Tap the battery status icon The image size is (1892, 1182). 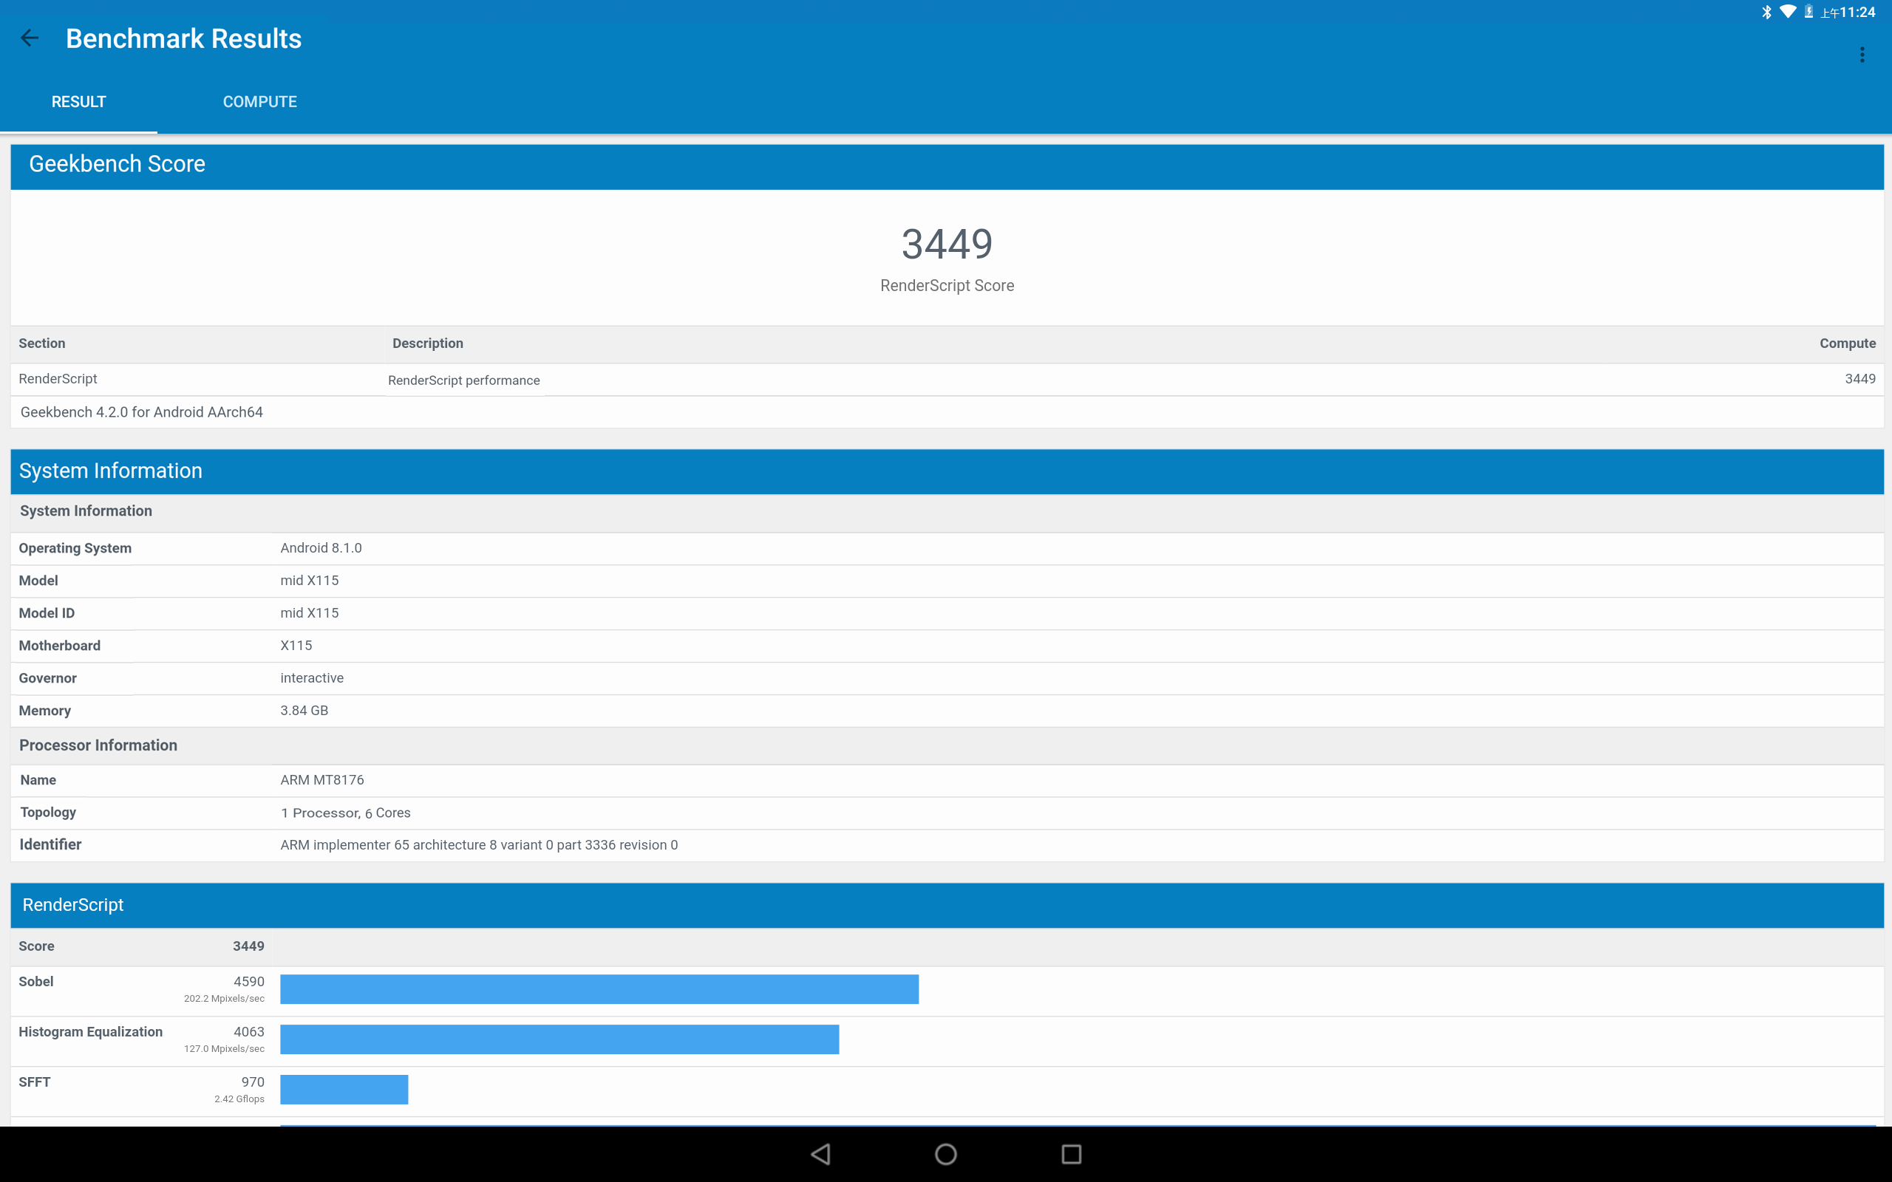tap(1808, 12)
